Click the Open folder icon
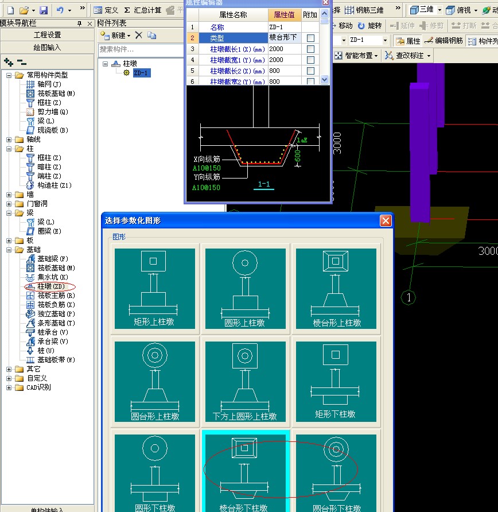Image resolution: width=498 pixels, height=512 pixels. (x=24, y=10)
